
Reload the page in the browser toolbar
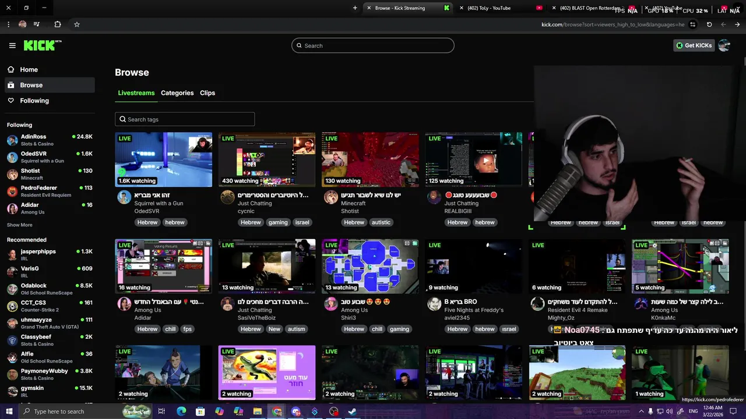coord(709,24)
